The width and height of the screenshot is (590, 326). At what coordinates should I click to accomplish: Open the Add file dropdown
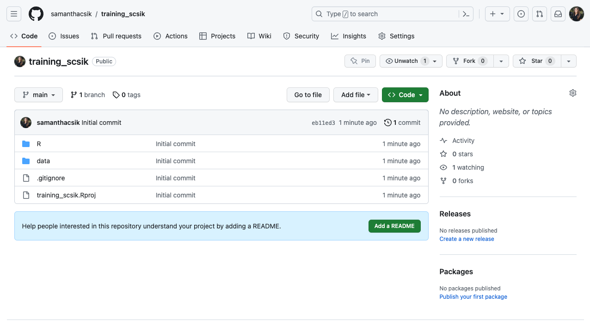pos(356,95)
